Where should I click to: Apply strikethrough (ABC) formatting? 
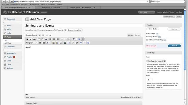point(34,39)
